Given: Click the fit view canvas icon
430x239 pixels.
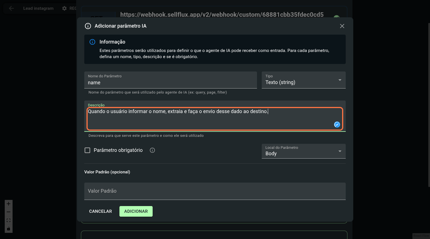Looking at the screenshot, I should 9,220.
